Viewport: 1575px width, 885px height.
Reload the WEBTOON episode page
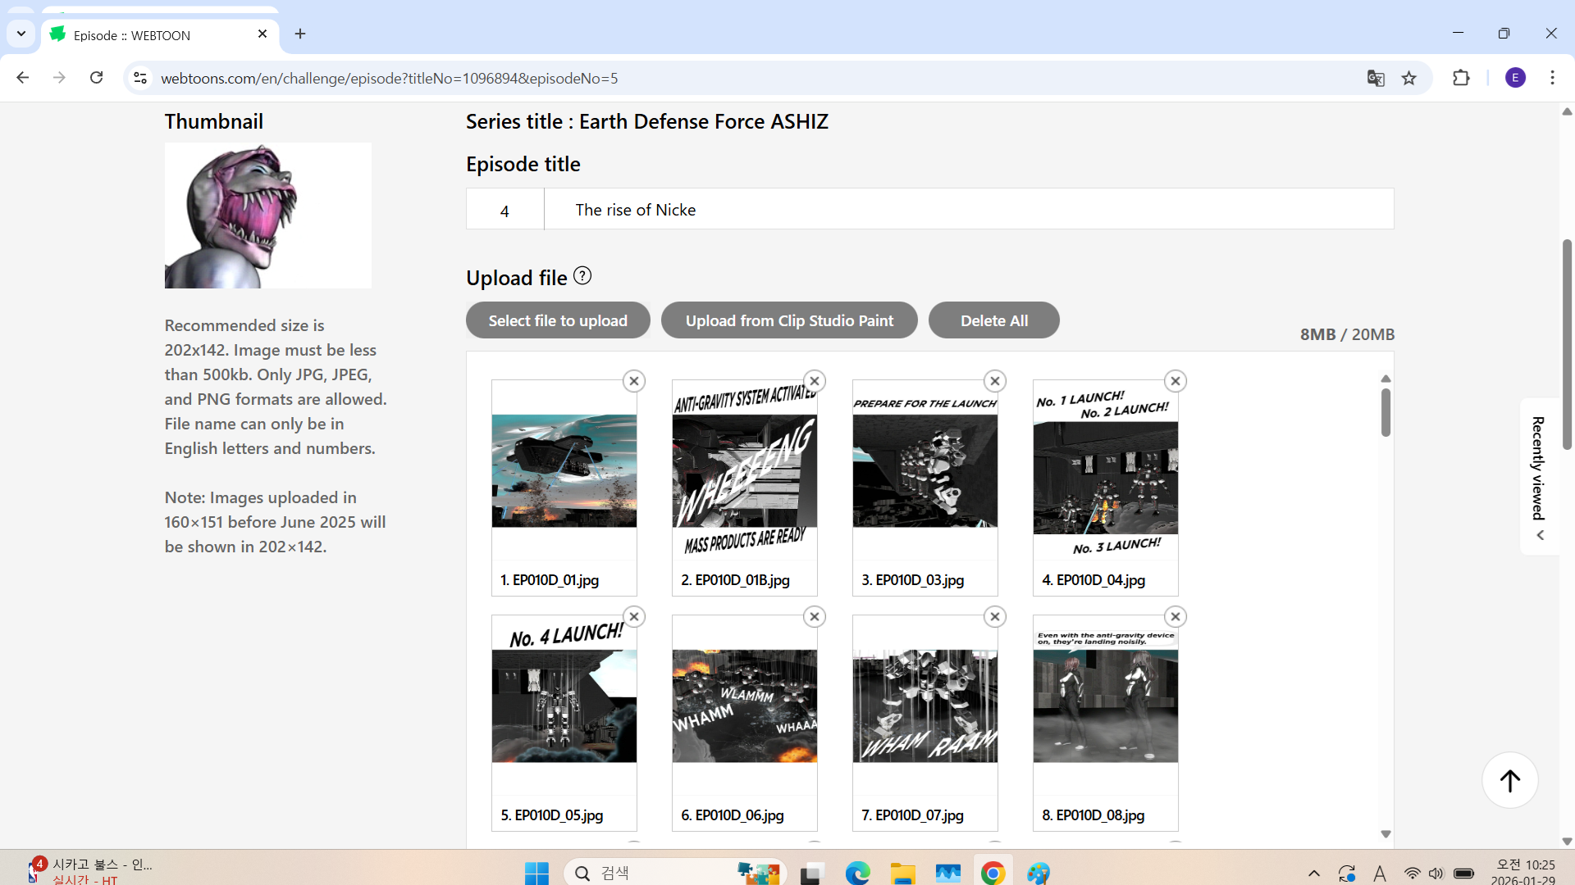pyautogui.click(x=97, y=78)
